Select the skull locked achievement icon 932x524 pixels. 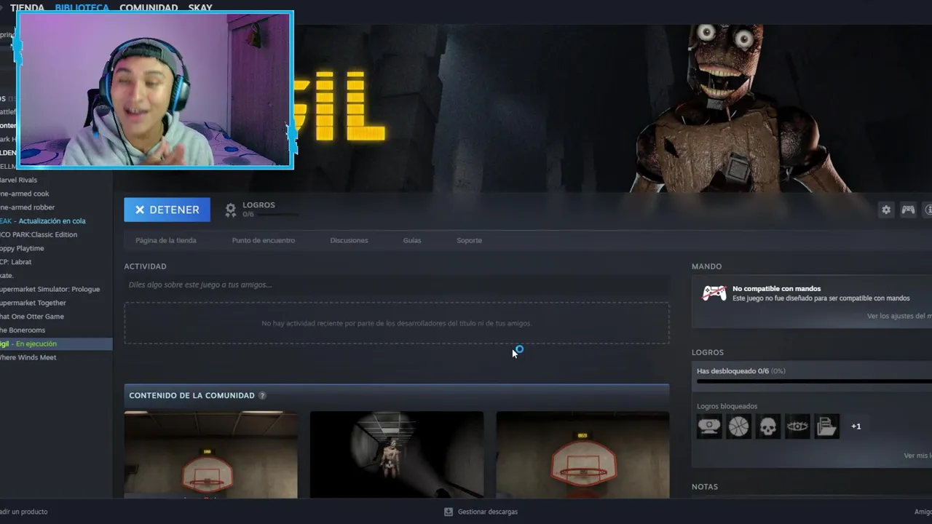[768, 426]
